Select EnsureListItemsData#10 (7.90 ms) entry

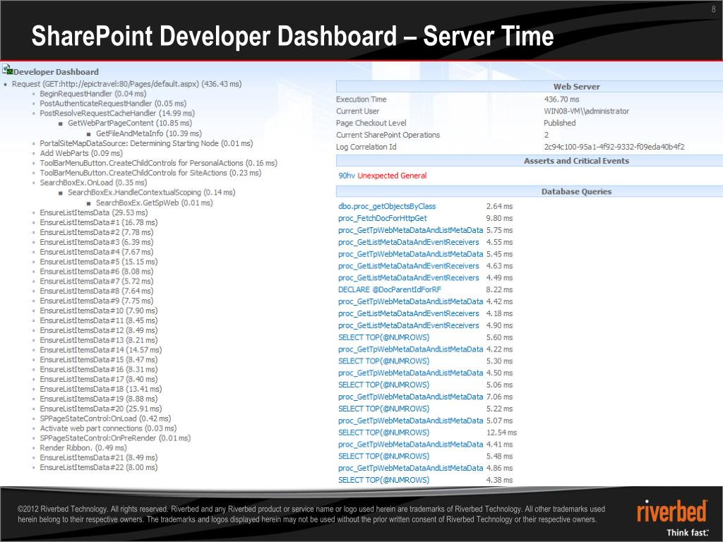[x=99, y=311]
